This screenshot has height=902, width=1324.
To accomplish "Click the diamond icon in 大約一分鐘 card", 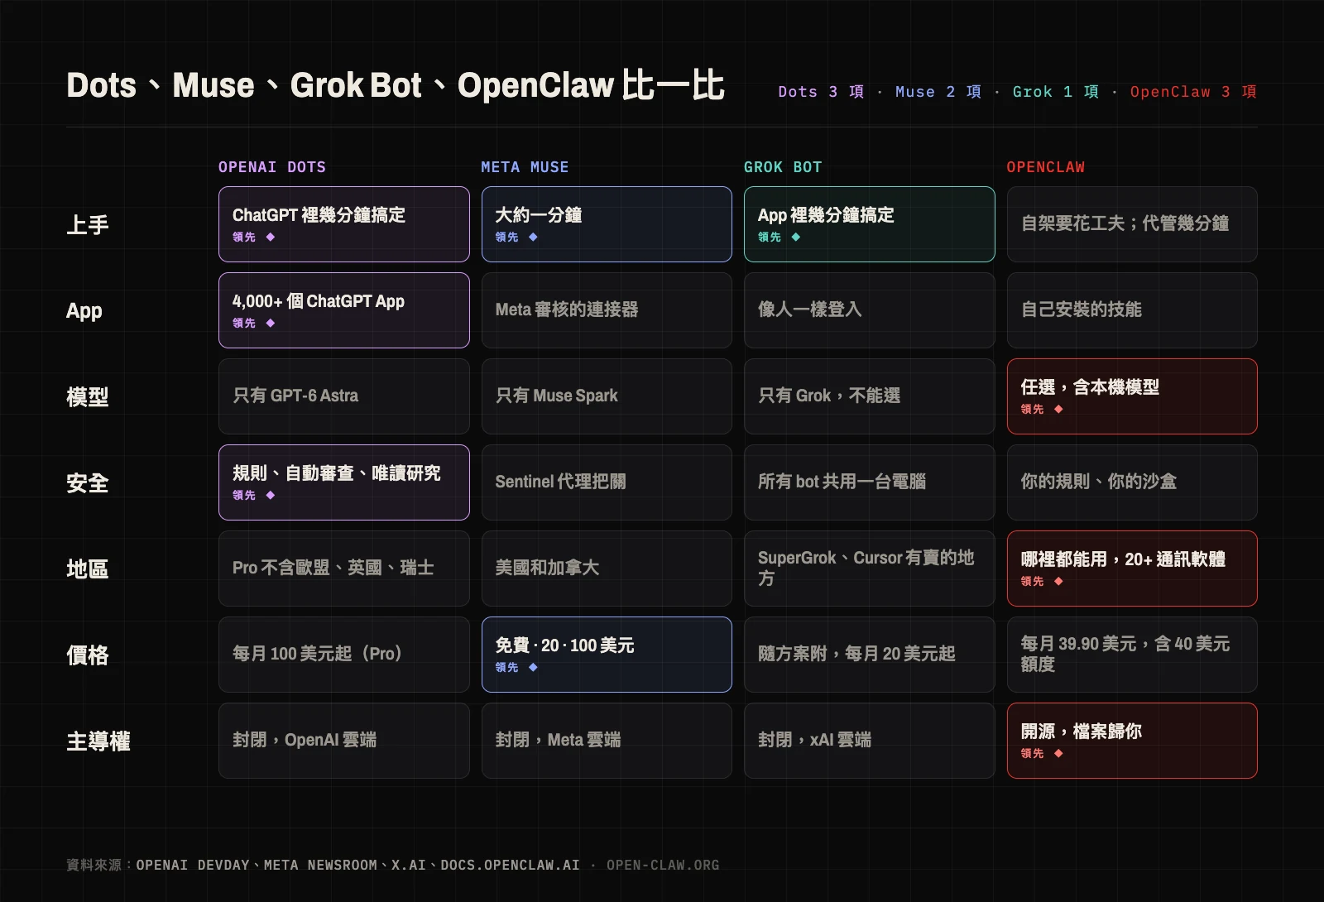I will point(533,237).
